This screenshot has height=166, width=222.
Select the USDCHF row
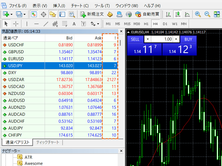tap(59, 45)
